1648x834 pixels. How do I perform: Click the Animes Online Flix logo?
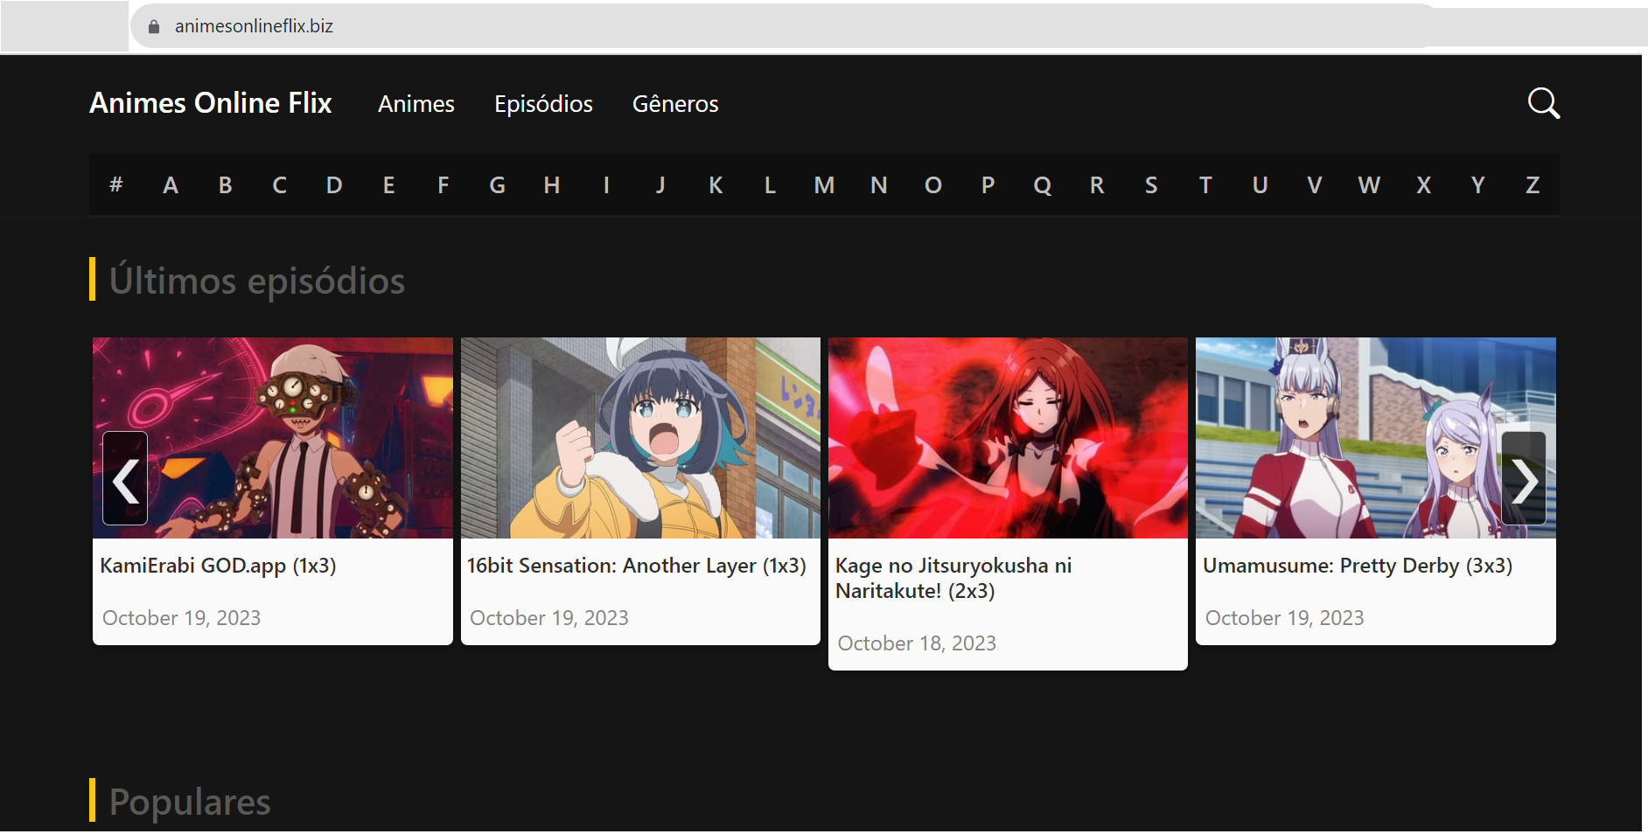pyautogui.click(x=211, y=103)
